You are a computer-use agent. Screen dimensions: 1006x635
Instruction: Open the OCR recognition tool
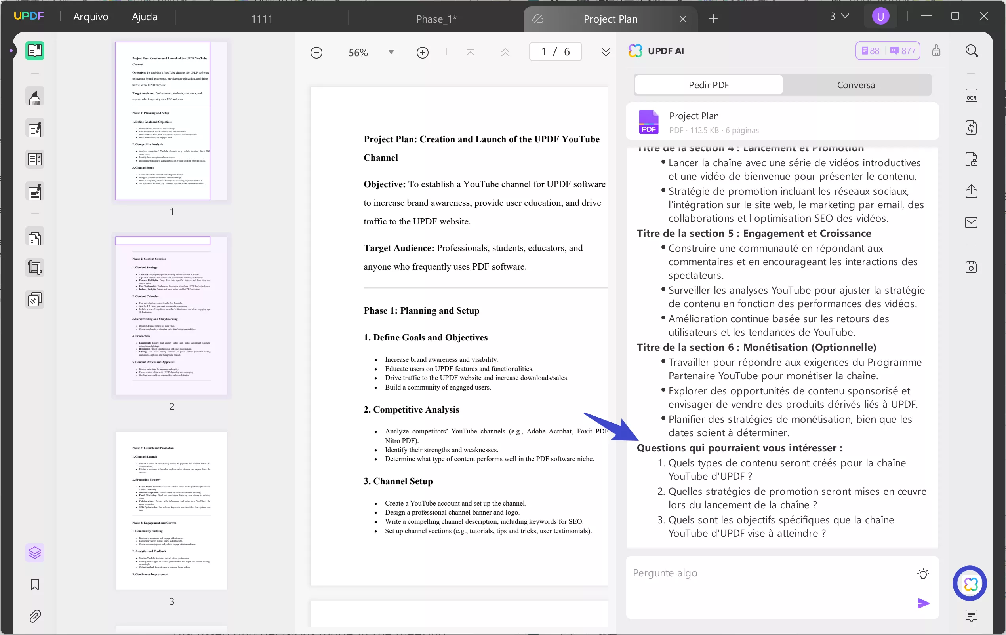point(971,96)
